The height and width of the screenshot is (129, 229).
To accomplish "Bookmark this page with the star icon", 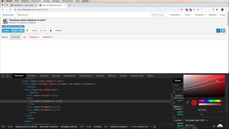I will pos(181,10).
